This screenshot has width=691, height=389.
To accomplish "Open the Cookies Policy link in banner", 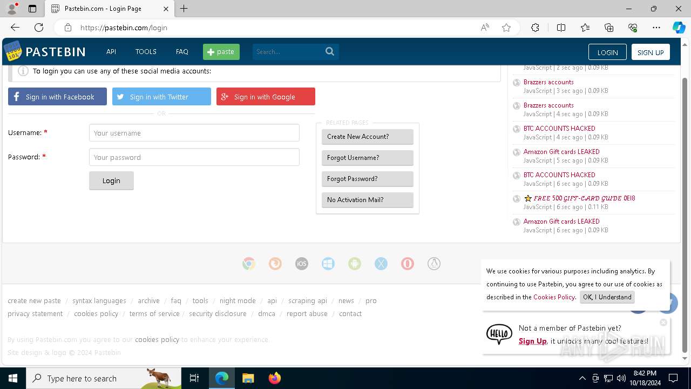I will pyautogui.click(x=554, y=297).
